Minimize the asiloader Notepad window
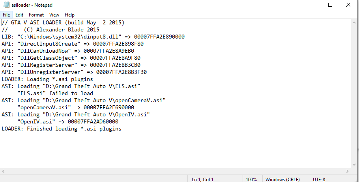Image resolution: width=359 pixels, height=182 pixels. pos(312,5)
